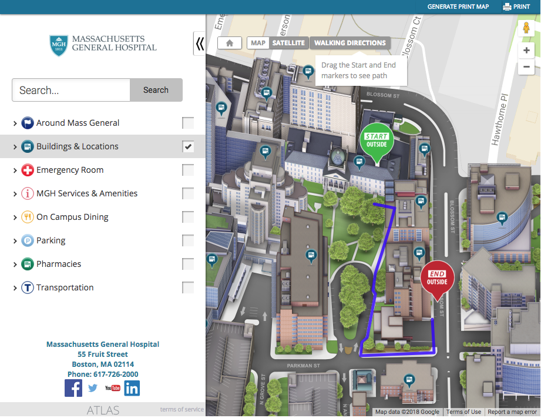The height and width of the screenshot is (418, 541).
Task: Click GENERATE PRINT MAP
Action: pos(458,6)
